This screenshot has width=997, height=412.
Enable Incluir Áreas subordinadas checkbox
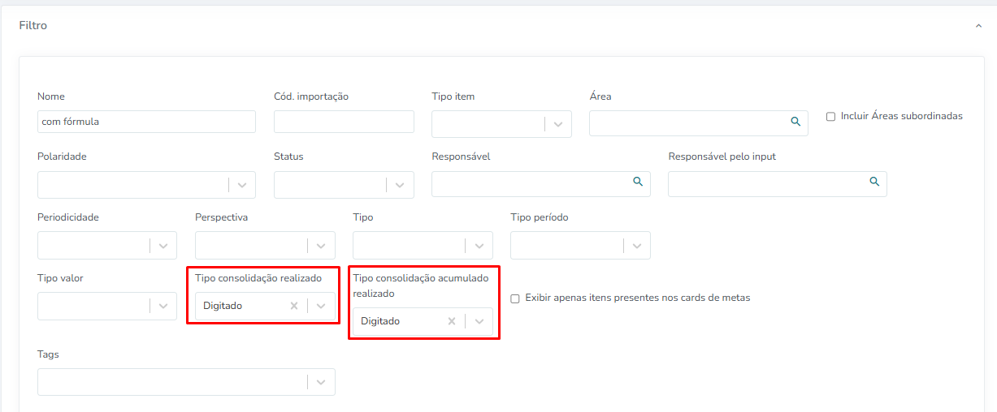click(x=830, y=117)
